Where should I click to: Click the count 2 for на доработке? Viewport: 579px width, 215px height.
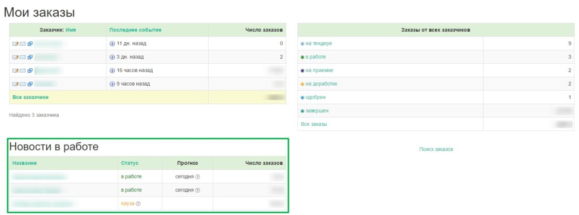point(570,84)
